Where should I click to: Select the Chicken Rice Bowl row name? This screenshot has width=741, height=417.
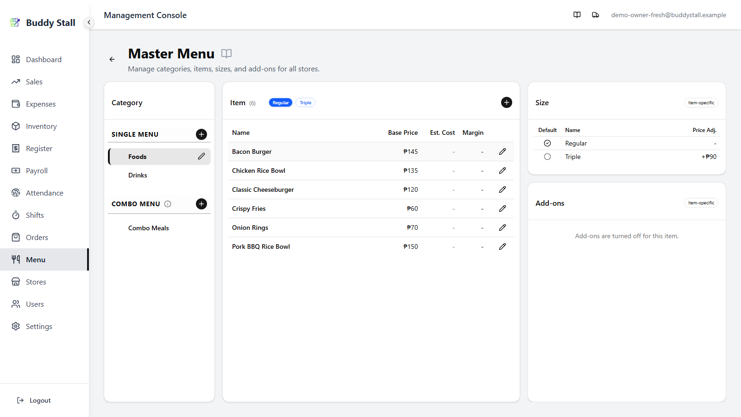[x=259, y=171]
